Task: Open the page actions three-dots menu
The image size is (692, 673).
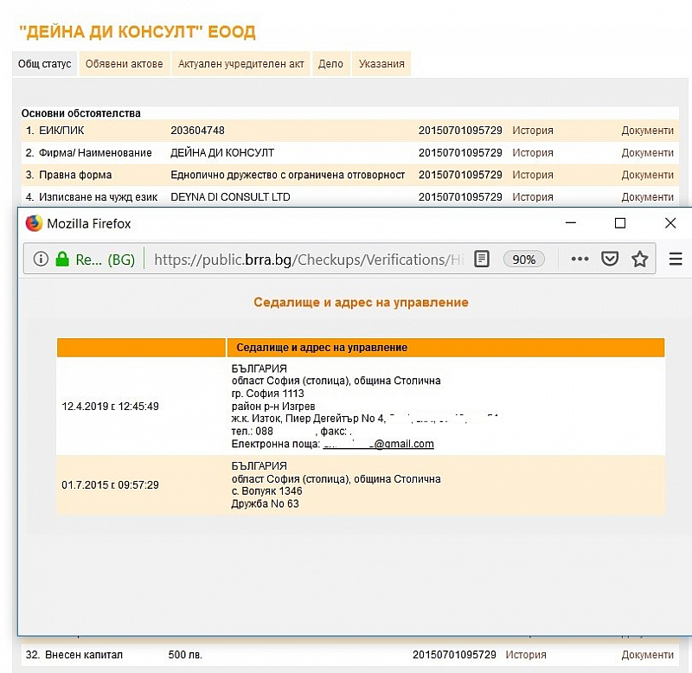Action: click(x=580, y=259)
